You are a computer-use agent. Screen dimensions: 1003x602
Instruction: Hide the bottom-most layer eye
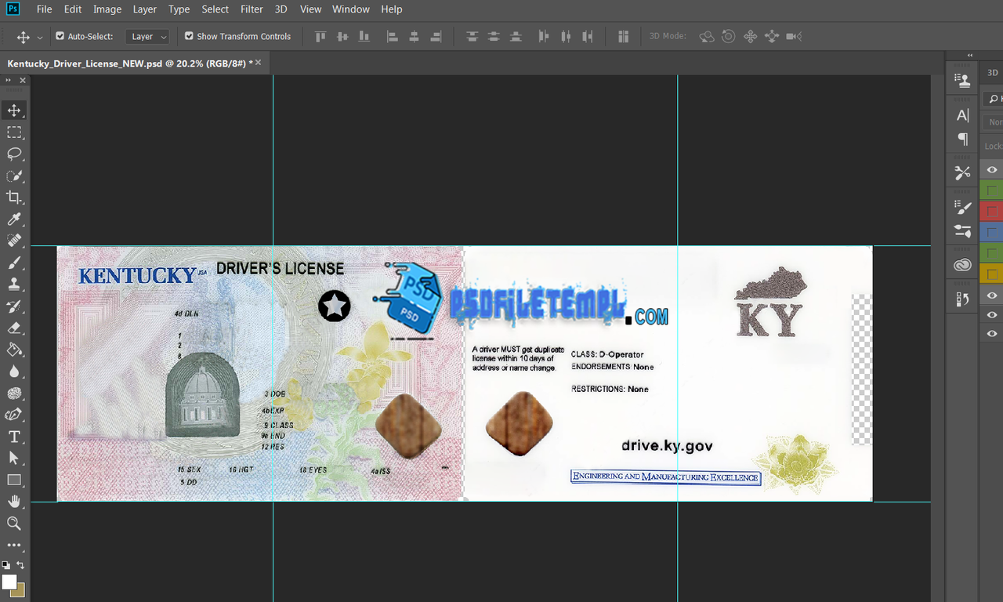pos(992,334)
